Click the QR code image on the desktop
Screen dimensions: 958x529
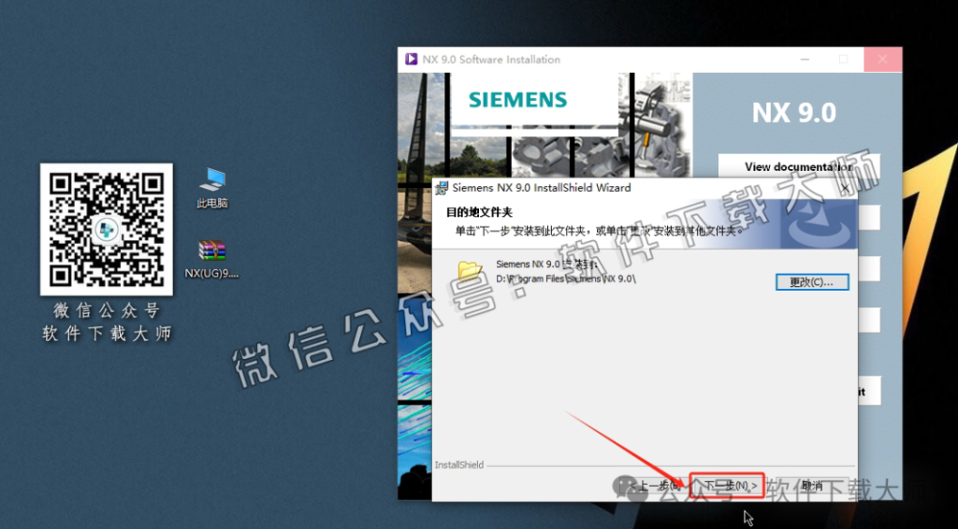(x=107, y=229)
